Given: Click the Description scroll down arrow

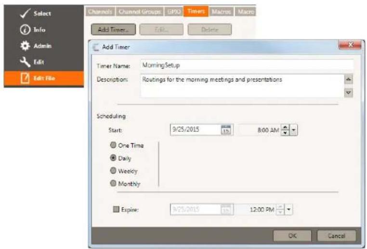Looking at the screenshot, I should (x=349, y=93).
